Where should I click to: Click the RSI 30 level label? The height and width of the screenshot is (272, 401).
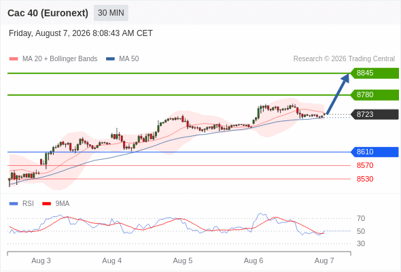click(361, 243)
